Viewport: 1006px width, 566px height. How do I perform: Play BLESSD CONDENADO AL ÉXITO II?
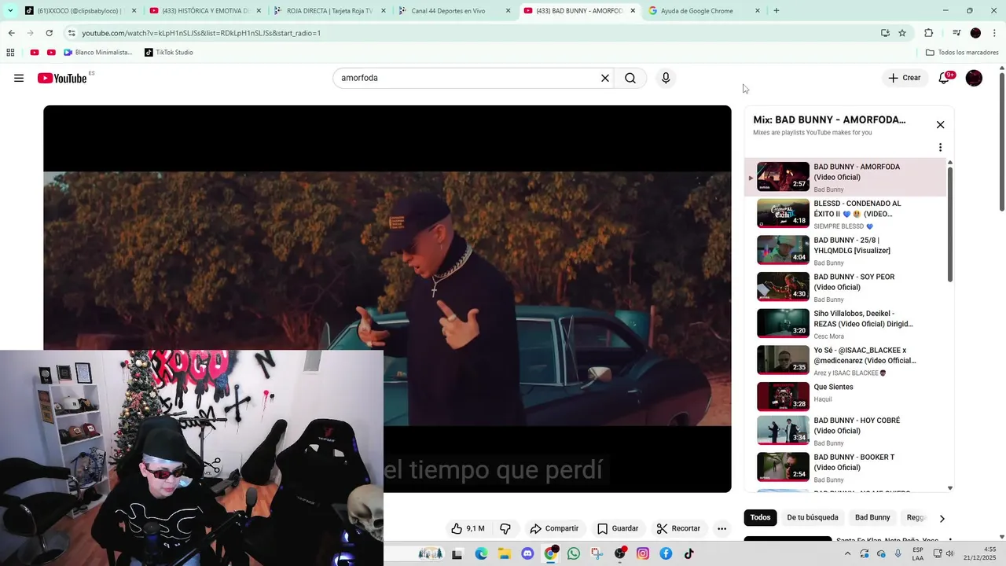(x=845, y=213)
